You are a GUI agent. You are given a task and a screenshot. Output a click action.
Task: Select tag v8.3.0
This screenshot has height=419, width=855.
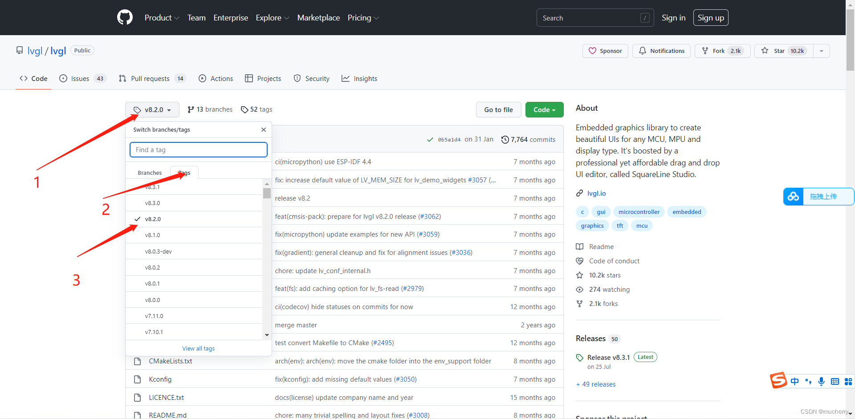[194, 203]
